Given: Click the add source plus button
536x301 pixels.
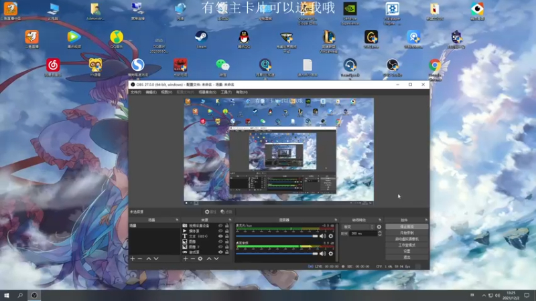Looking at the screenshot, I should click(x=186, y=258).
